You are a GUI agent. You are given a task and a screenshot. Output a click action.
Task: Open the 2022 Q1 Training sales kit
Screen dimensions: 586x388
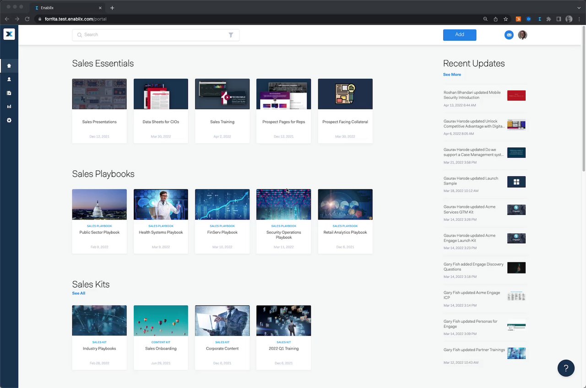coord(283,338)
